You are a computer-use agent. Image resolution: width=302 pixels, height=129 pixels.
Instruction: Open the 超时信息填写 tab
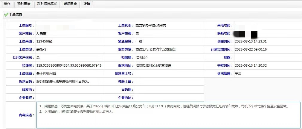(x=47, y=4)
